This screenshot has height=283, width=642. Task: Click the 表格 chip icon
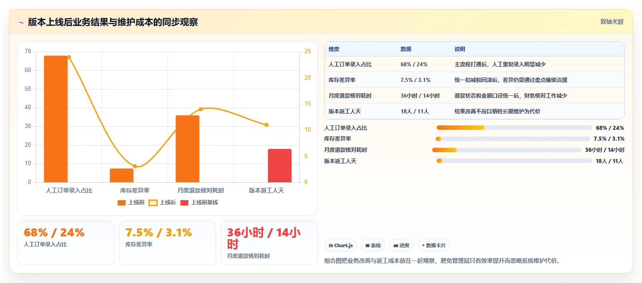click(x=367, y=245)
